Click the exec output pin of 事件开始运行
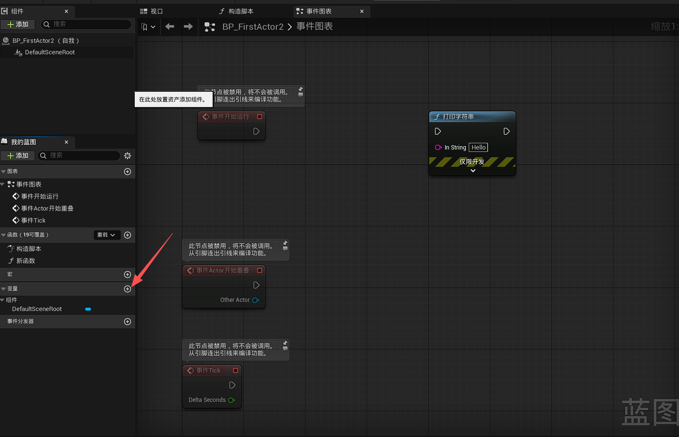679x437 pixels. click(x=256, y=131)
